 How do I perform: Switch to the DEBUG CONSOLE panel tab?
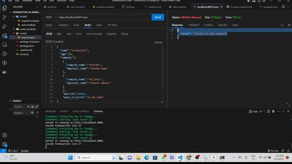[80, 111]
